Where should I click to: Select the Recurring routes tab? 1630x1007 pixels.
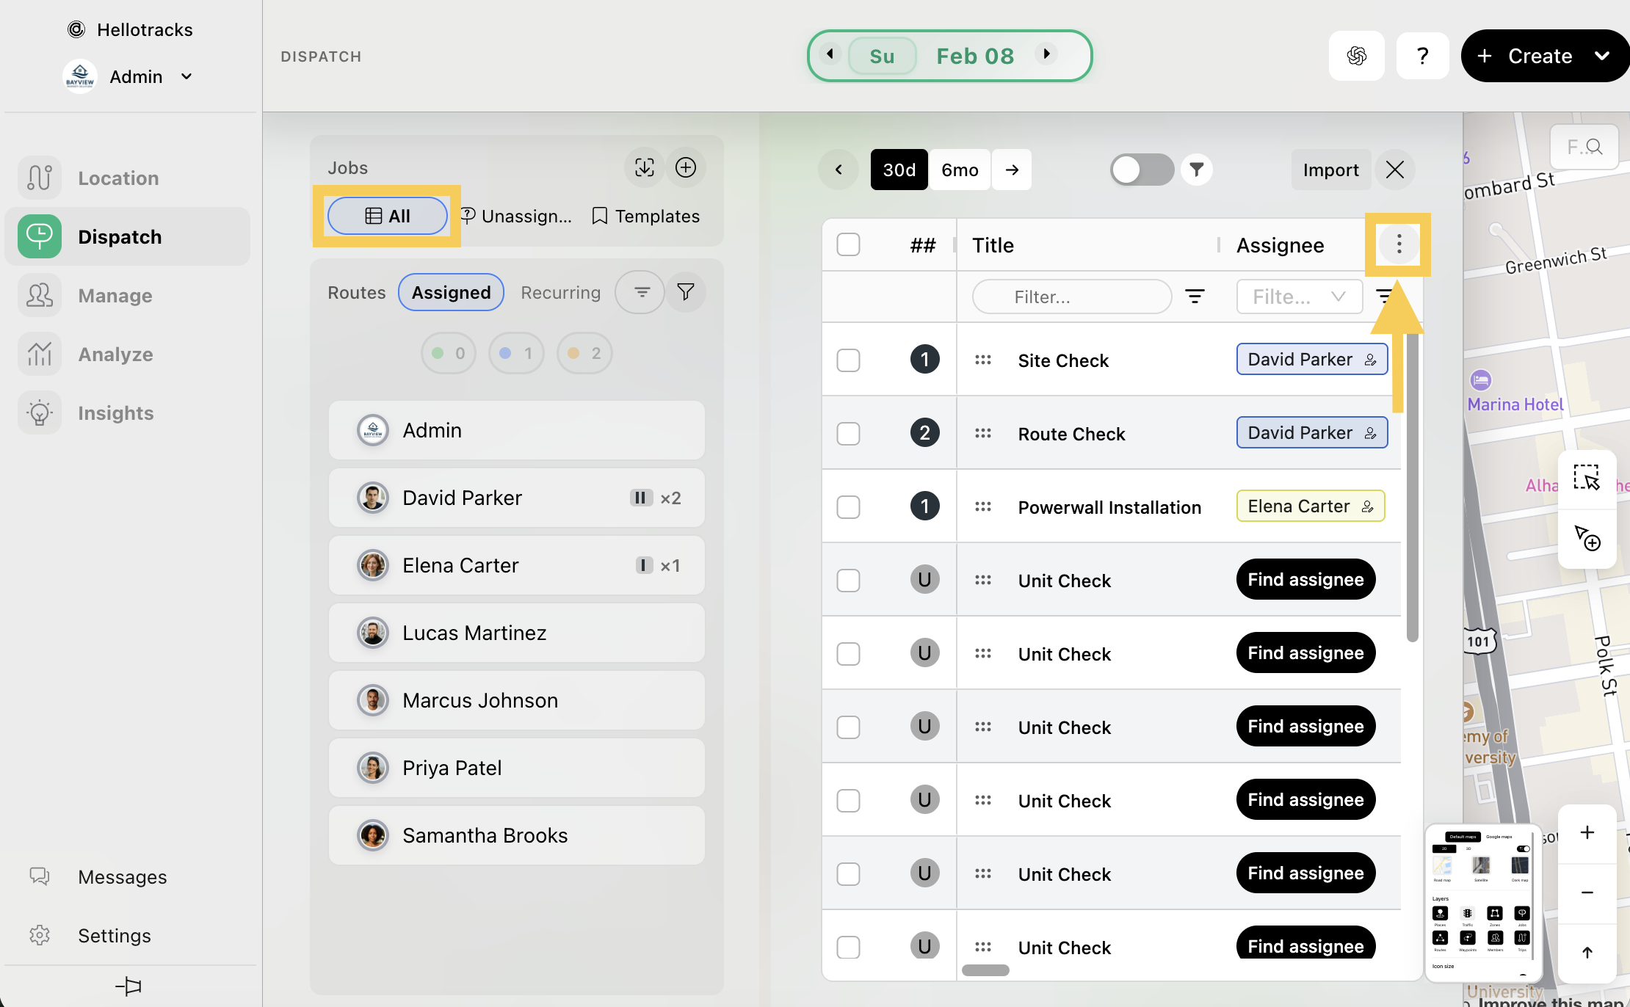pyautogui.click(x=560, y=292)
